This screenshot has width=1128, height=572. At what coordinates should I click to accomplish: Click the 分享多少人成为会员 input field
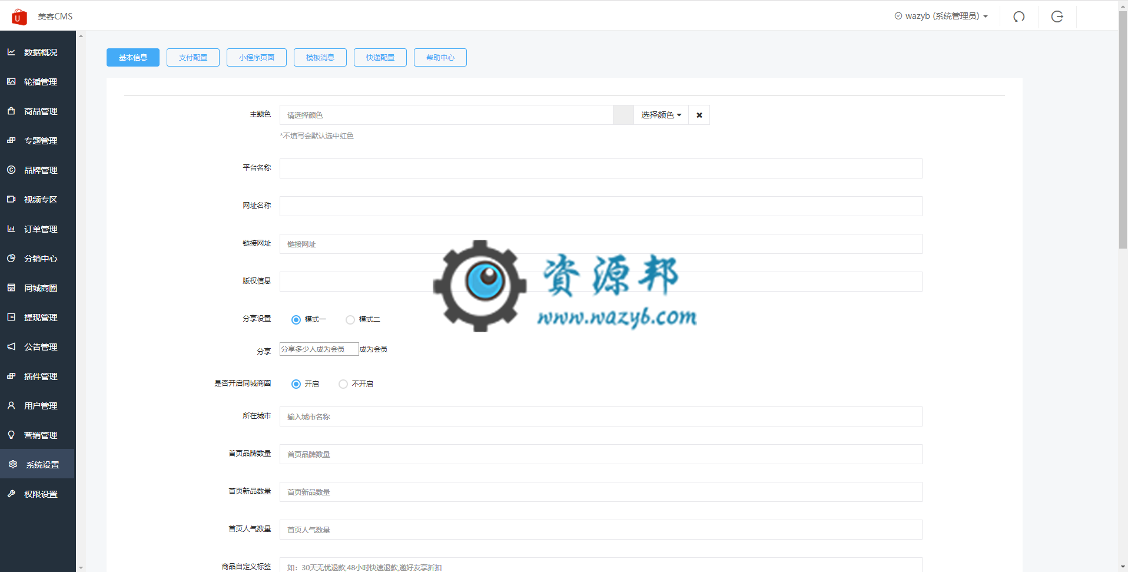[319, 349]
